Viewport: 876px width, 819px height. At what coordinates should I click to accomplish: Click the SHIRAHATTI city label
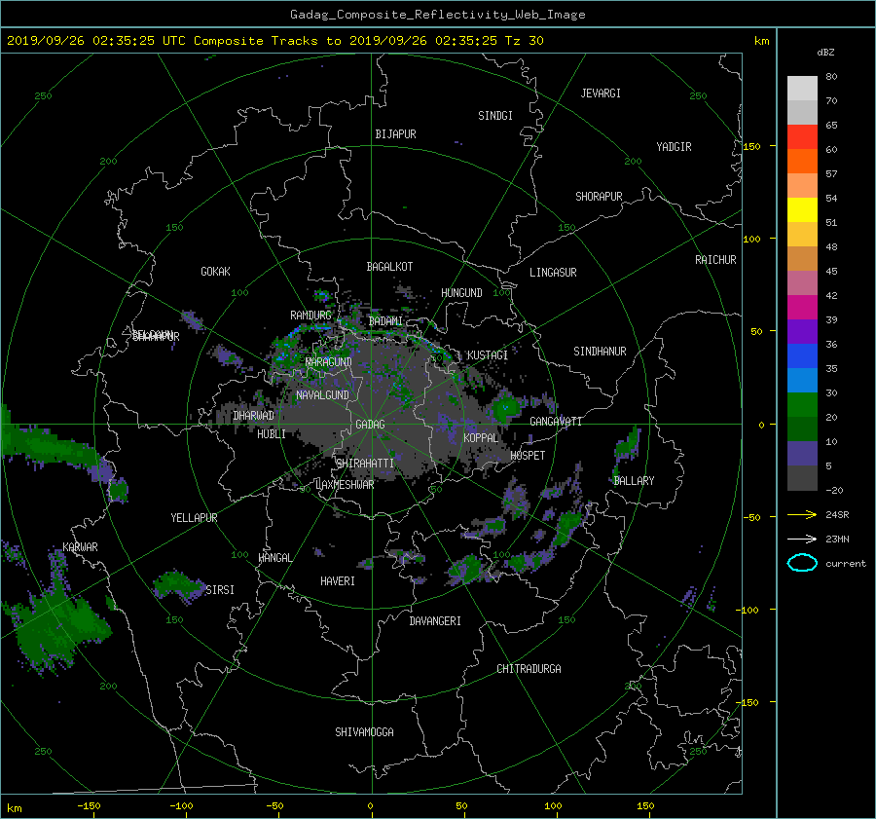click(x=365, y=464)
